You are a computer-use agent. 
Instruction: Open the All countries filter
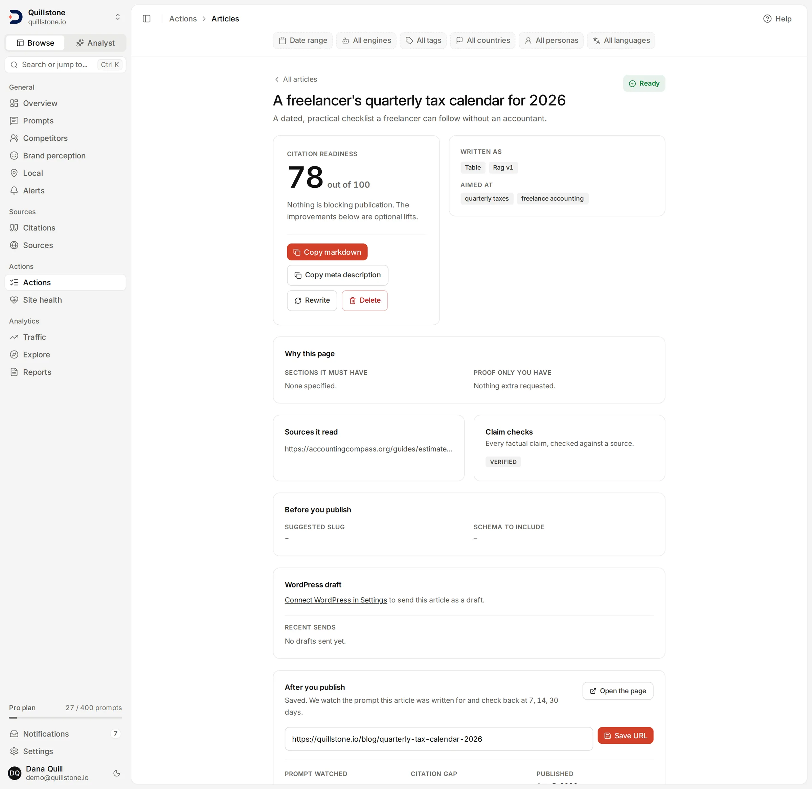click(482, 40)
